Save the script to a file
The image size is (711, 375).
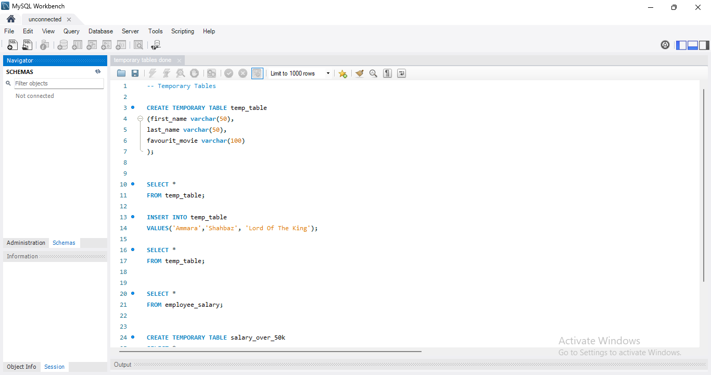coord(135,73)
